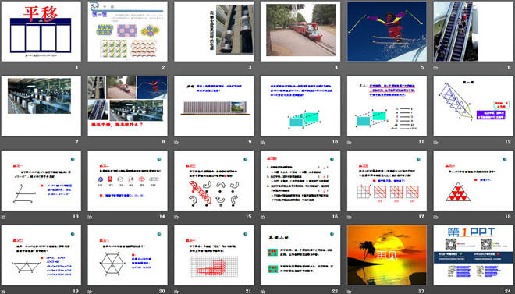Select slide 24 第1PPT promo thumbnail
515x294 pixels.
[474, 255]
